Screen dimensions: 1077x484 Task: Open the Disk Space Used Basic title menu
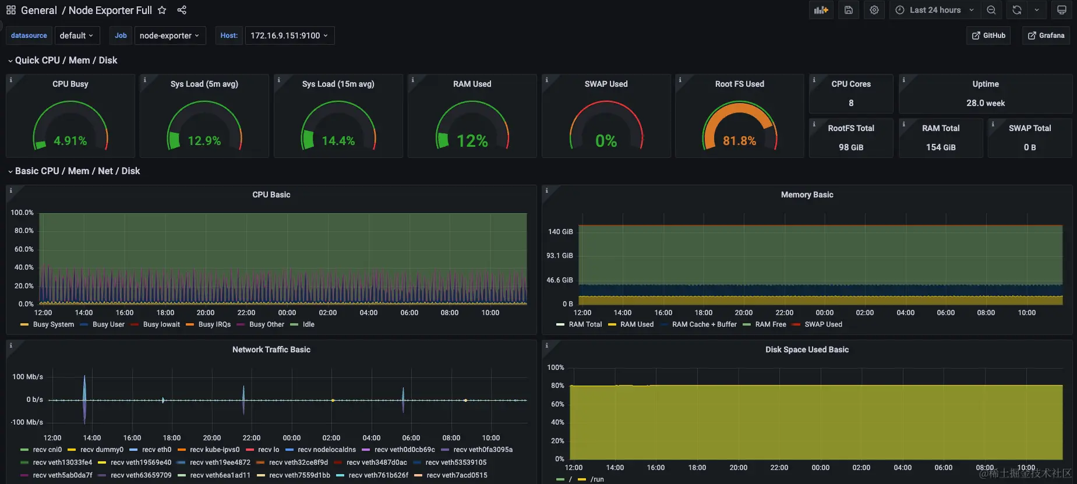point(807,349)
